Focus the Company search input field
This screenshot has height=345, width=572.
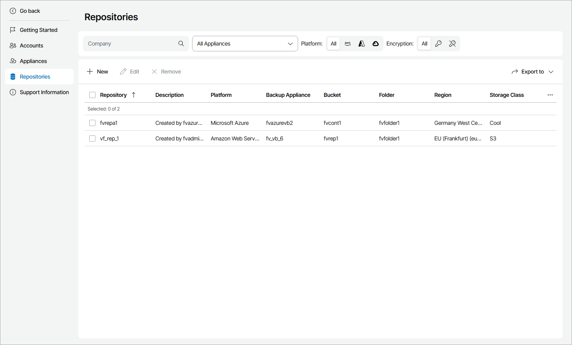click(x=131, y=44)
